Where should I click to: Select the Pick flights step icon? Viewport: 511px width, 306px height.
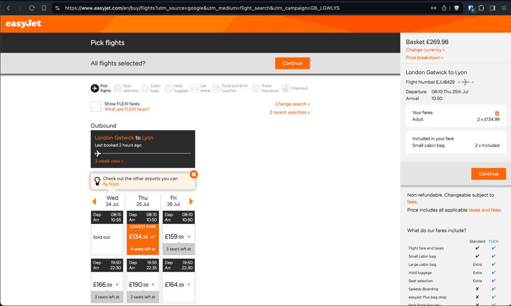pyautogui.click(x=95, y=88)
